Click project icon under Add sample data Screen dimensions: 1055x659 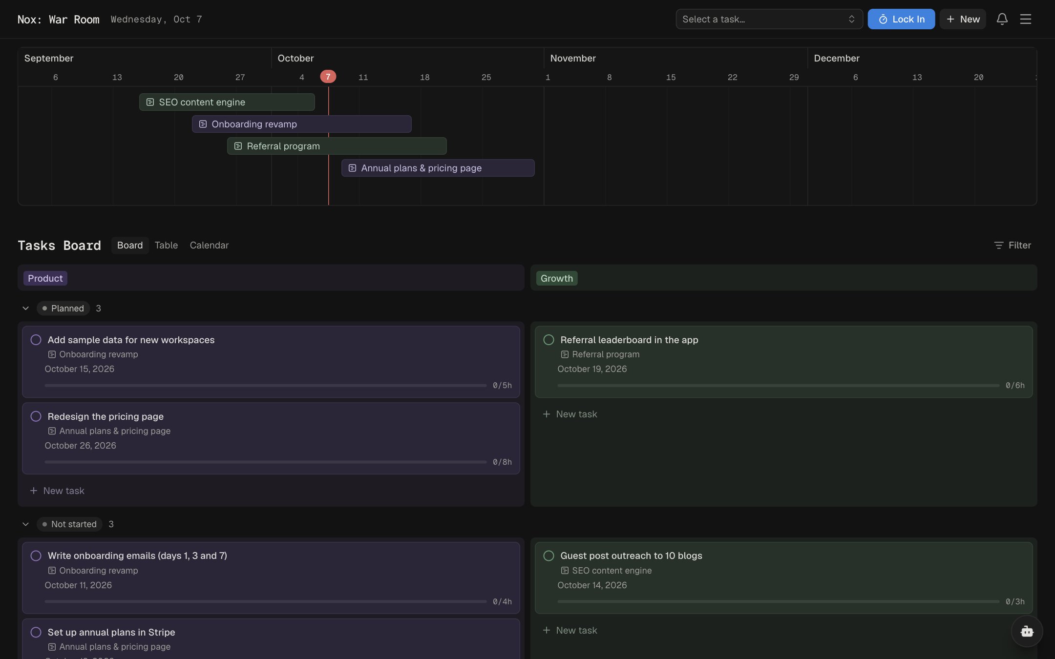(x=52, y=354)
